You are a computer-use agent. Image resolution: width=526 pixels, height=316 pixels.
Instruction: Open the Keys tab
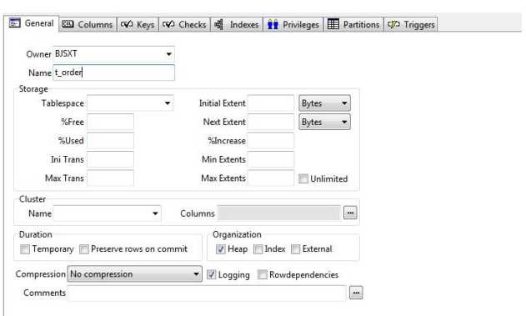tap(138, 24)
